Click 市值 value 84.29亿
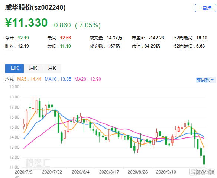 pos(152,46)
